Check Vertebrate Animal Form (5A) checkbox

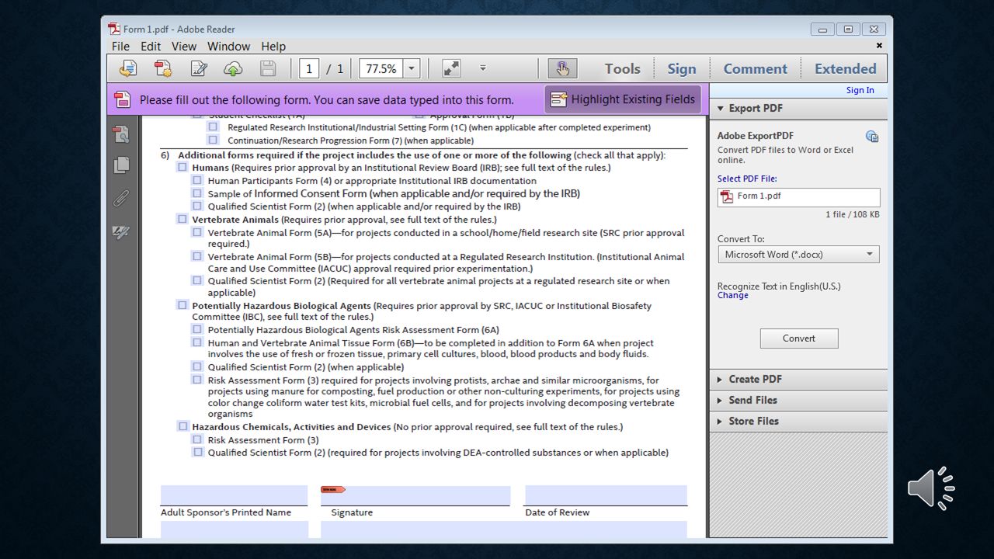[198, 232]
